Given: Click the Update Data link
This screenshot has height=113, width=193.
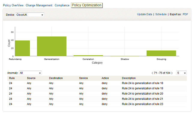Looking at the screenshot, I should pyautogui.click(x=144, y=14).
